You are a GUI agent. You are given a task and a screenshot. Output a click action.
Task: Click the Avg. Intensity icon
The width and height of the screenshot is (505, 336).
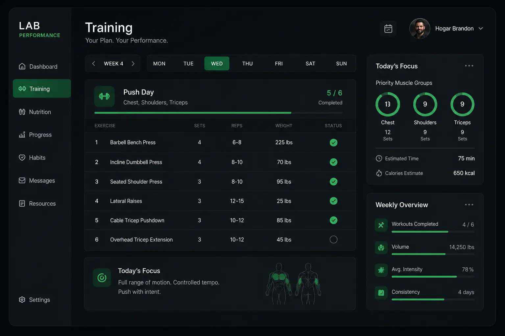(381, 270)
